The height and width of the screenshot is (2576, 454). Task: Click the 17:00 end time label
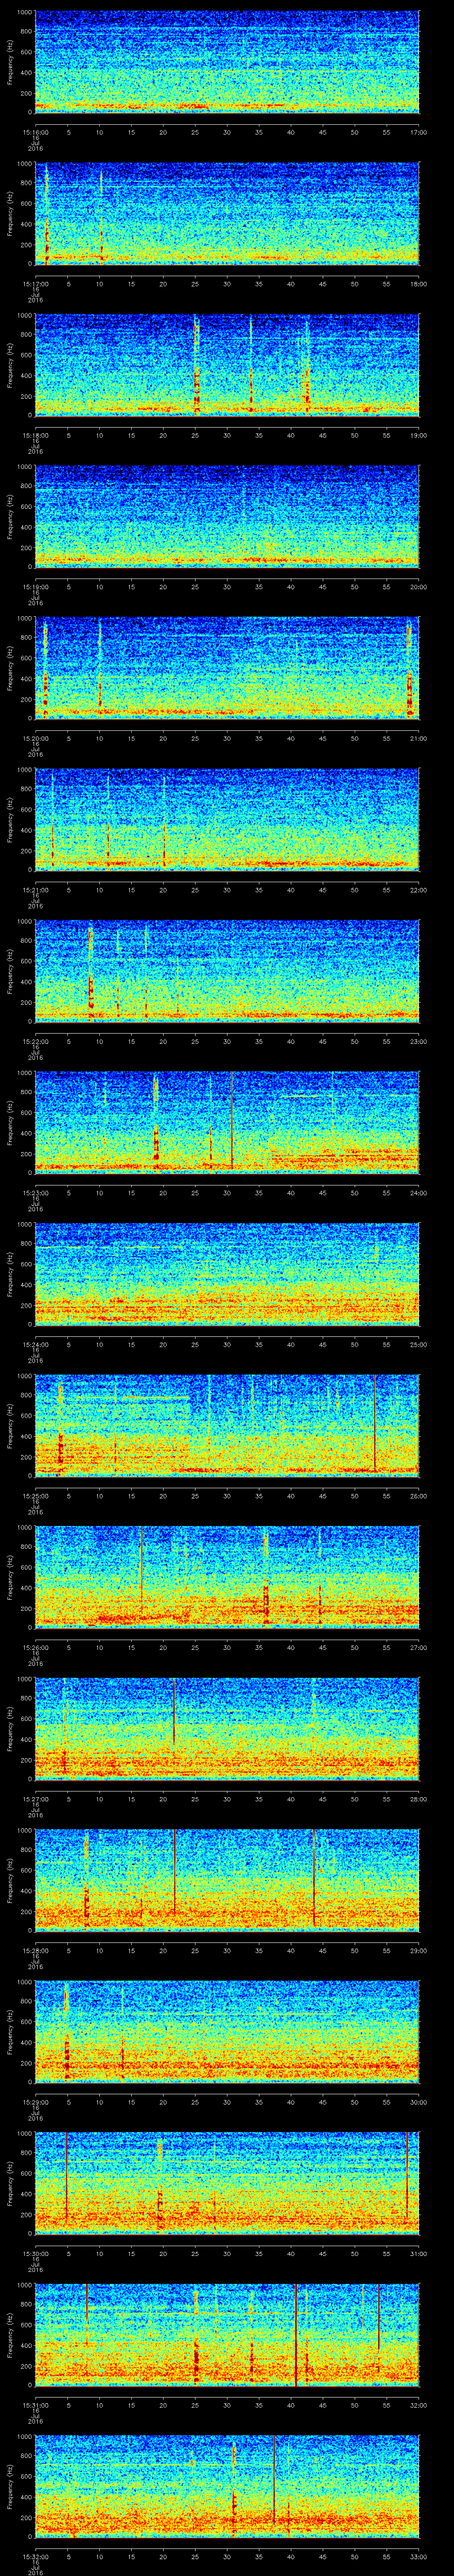click(418, 132)
